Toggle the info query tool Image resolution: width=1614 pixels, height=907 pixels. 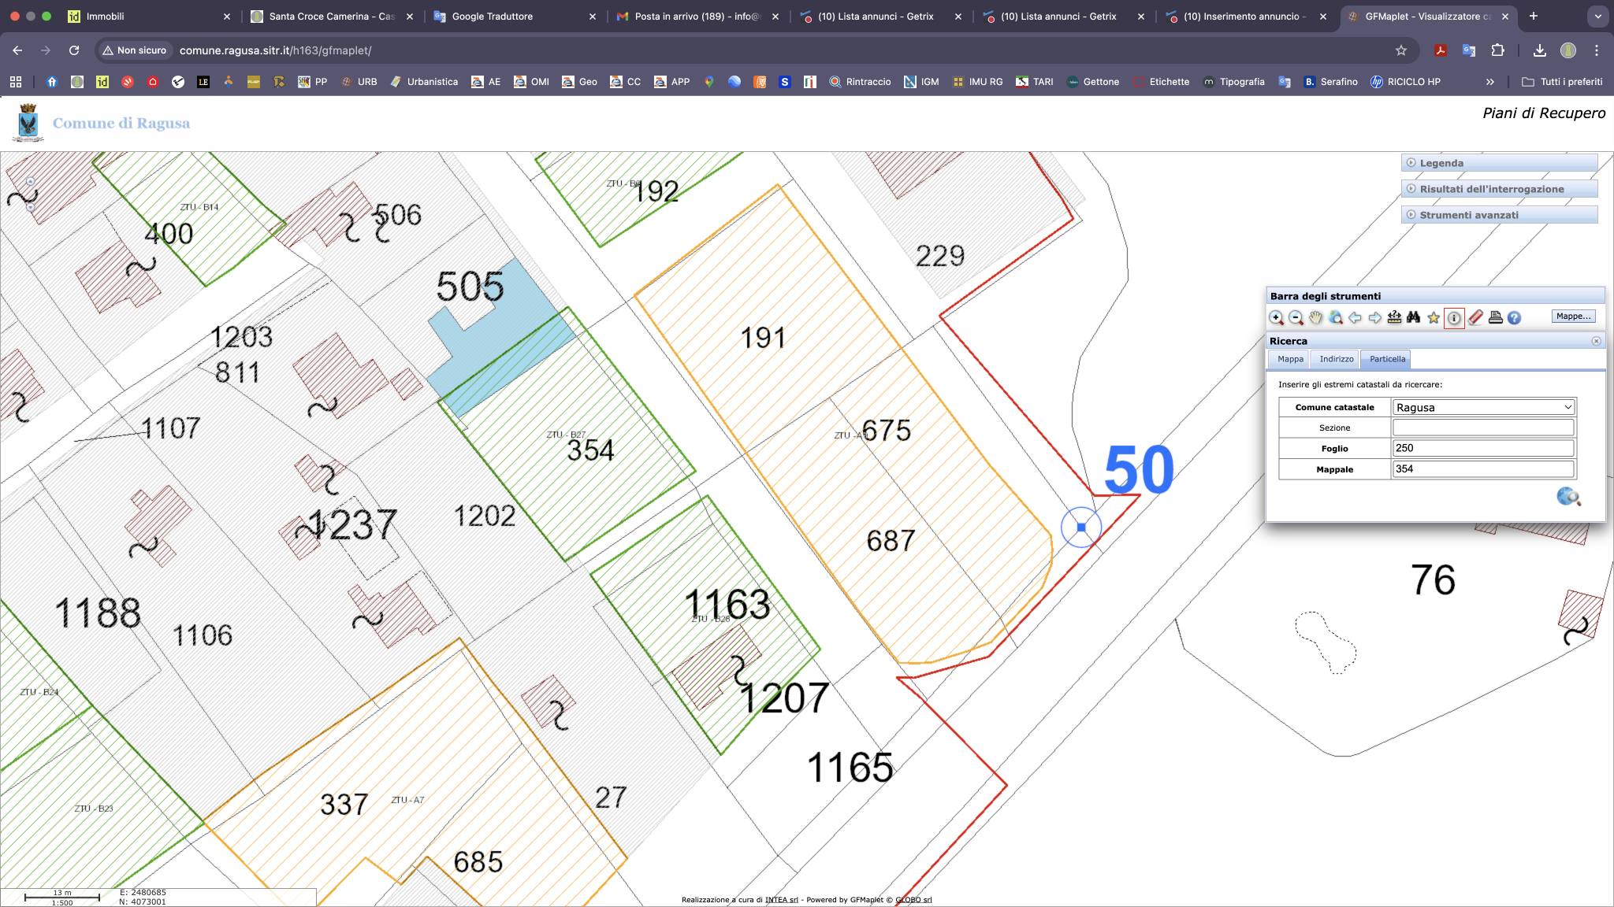point(1454,318)
